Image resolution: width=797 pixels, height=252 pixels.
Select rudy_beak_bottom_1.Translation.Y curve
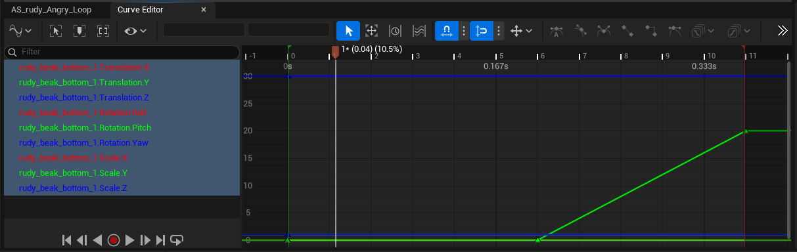pos(84,83)
